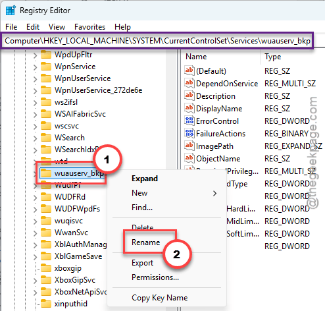Click the ObjectName string value icon
The image size is (325, 311).
point(189,158)
